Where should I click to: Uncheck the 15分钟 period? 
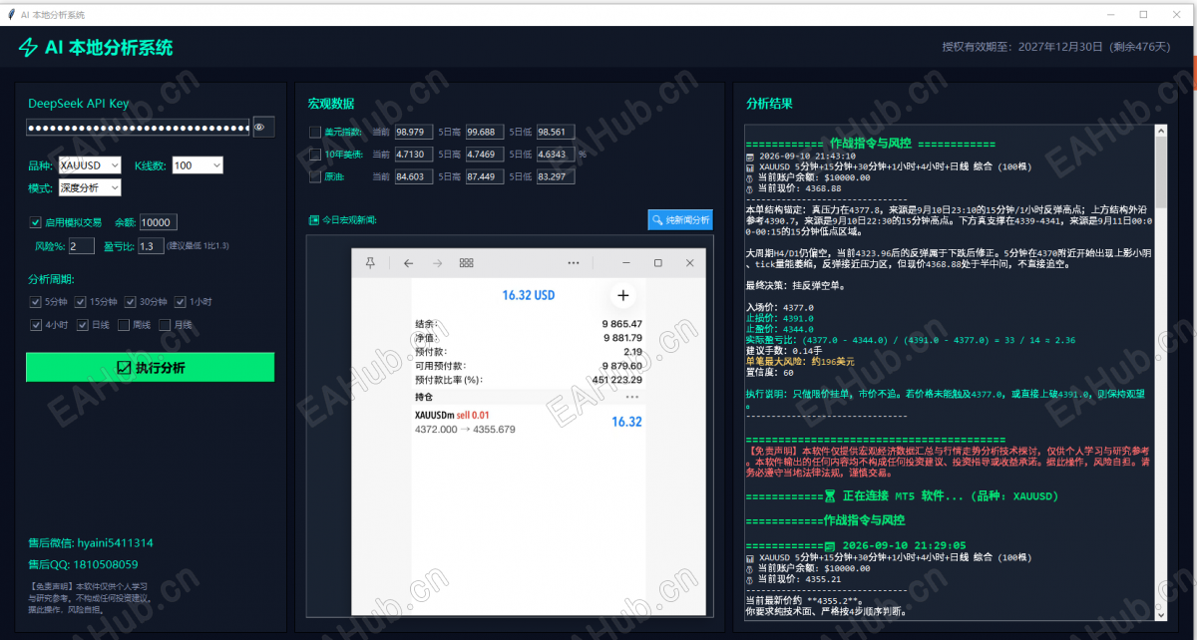(81, 301)
